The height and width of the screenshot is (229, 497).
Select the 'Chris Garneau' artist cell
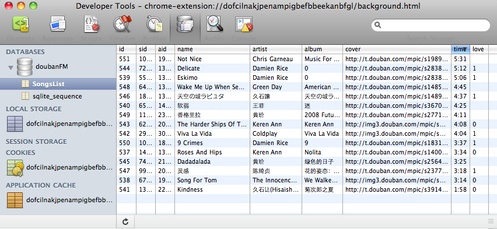[276, 59]
